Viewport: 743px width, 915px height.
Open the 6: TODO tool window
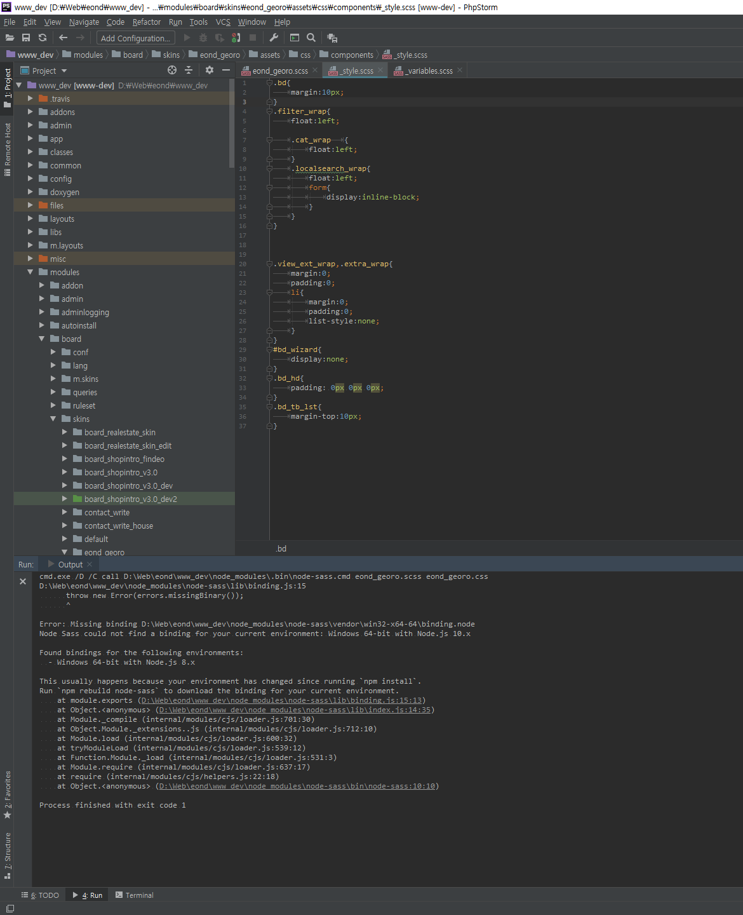(40, 895)
